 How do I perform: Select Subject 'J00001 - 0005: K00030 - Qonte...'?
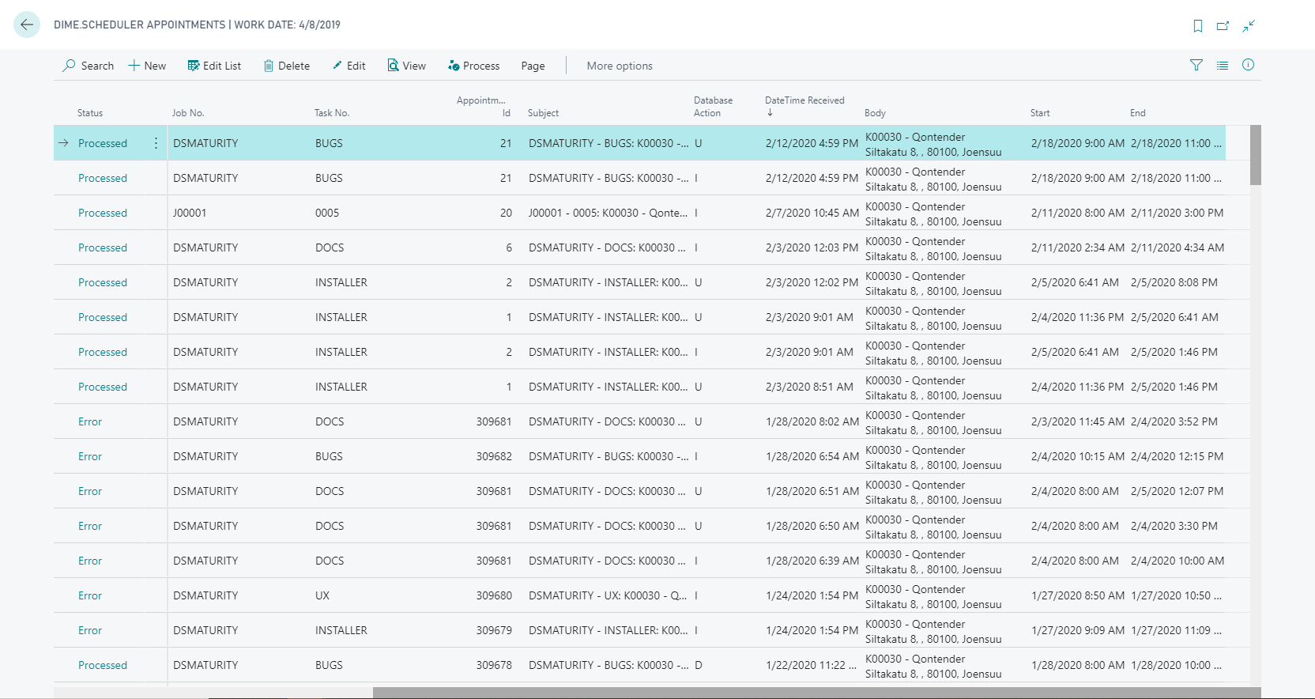(609, 213)
